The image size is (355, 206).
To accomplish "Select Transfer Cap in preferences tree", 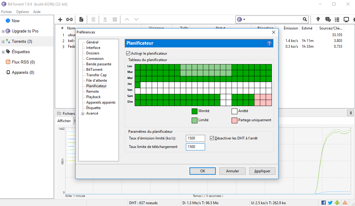I will 97,75.
